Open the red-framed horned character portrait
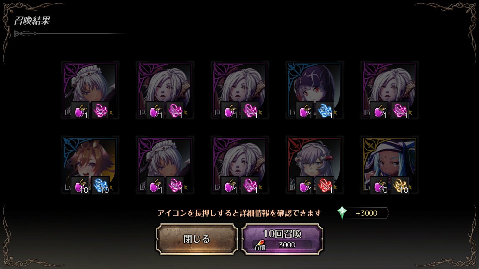The height and width of the screenshot is (269, 479). point(315,165)
